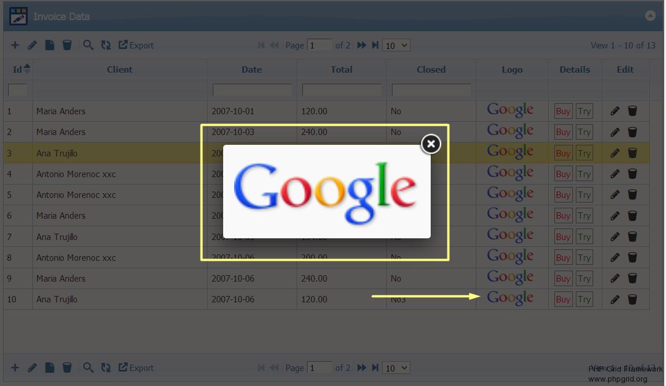The width and height of the screenshot is (666, 386).
Task: Close the Google logo lightbox popup
Action: (x=431, y=144)
